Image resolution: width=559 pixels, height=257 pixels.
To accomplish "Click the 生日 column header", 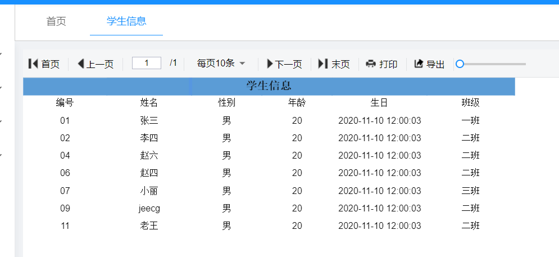I will coord(379,103).
